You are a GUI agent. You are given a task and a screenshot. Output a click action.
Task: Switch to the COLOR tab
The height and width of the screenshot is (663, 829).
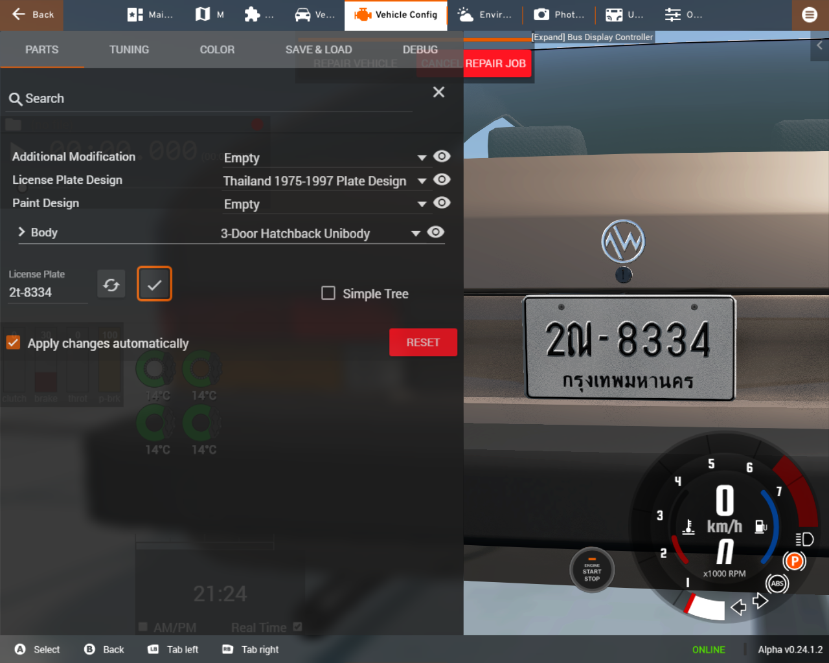[217, 50]
